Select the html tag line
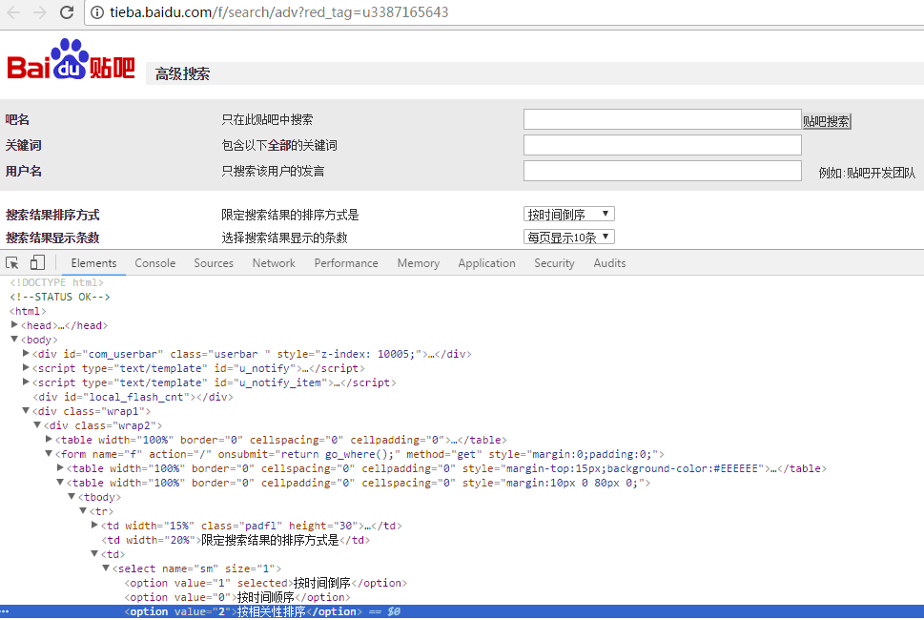Screen dimensions: 924x620 (x=28, y=311)
